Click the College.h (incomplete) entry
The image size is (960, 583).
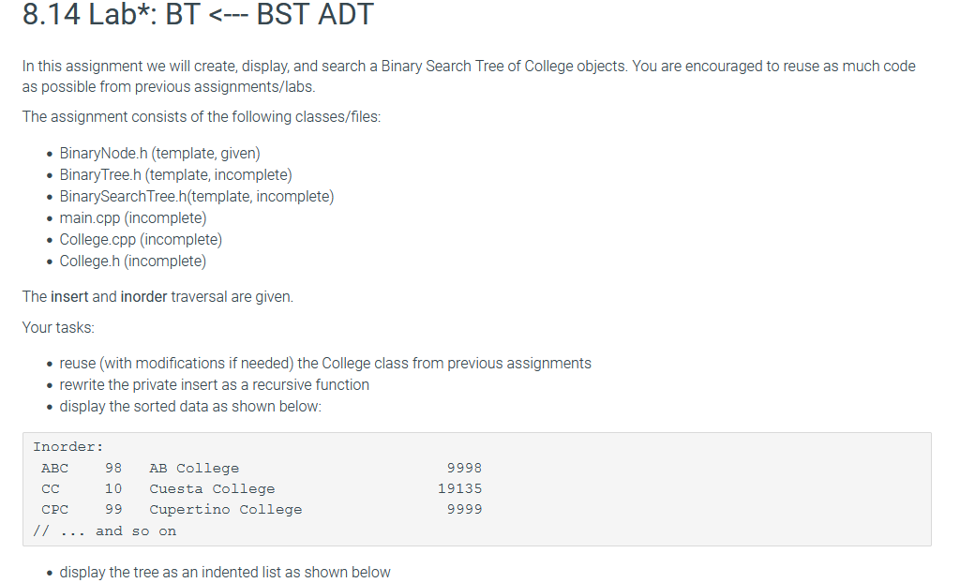133,261
